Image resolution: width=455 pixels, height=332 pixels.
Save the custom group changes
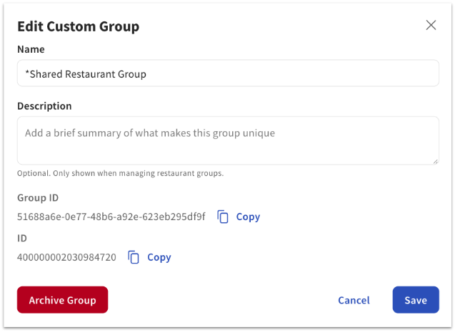point(416,300)
